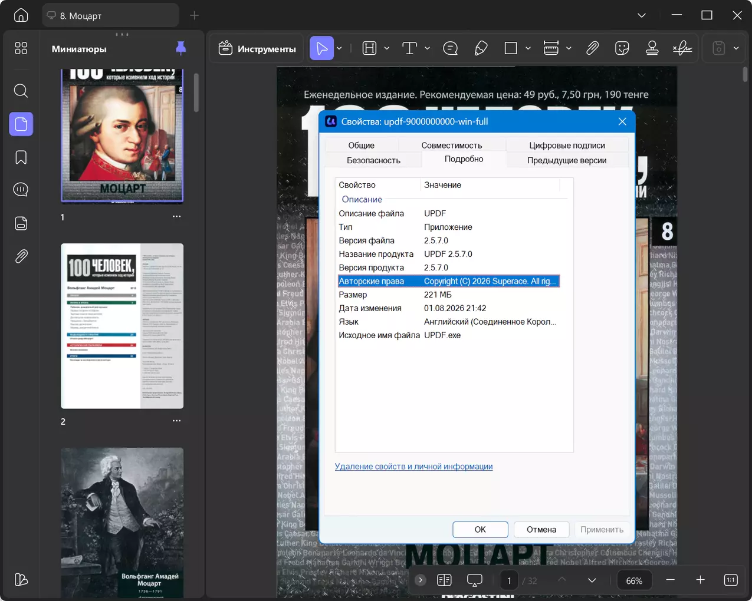
Task: Expand the text tool dropdown arrow
Action: click(428, 48)
